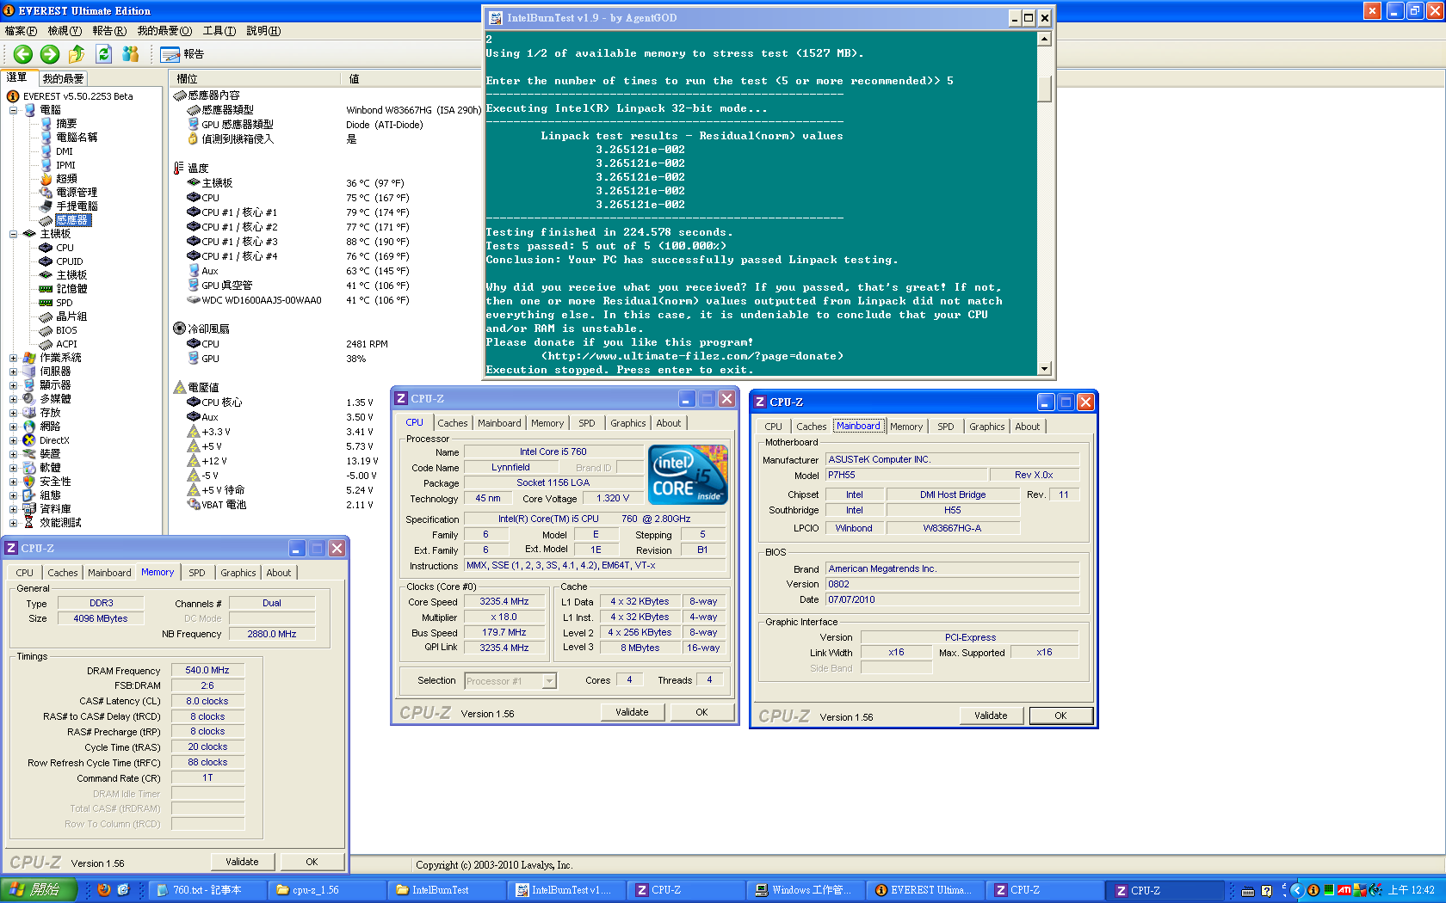The height and width of the screenshot is (903, 1446).
Task: Click the IntelBurnTest title bar icon
Action: coord(496,18)
